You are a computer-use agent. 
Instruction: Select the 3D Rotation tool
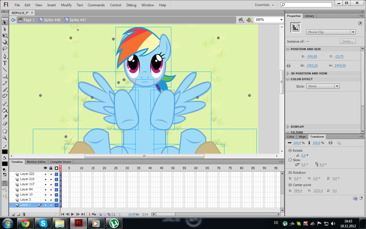tap(4, 42)
